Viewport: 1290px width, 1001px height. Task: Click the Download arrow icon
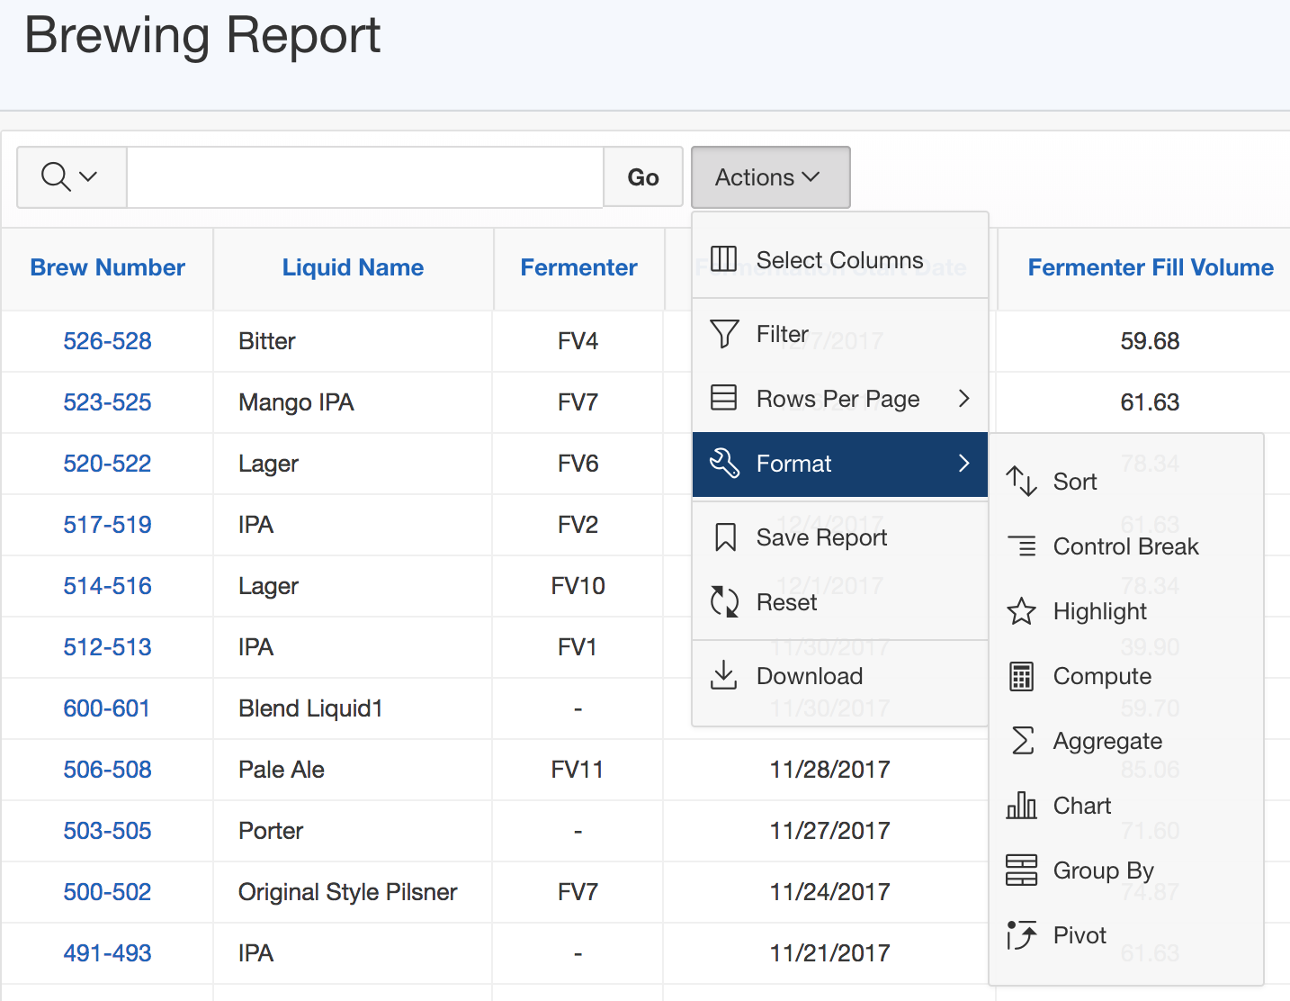(x=723, y=675)
